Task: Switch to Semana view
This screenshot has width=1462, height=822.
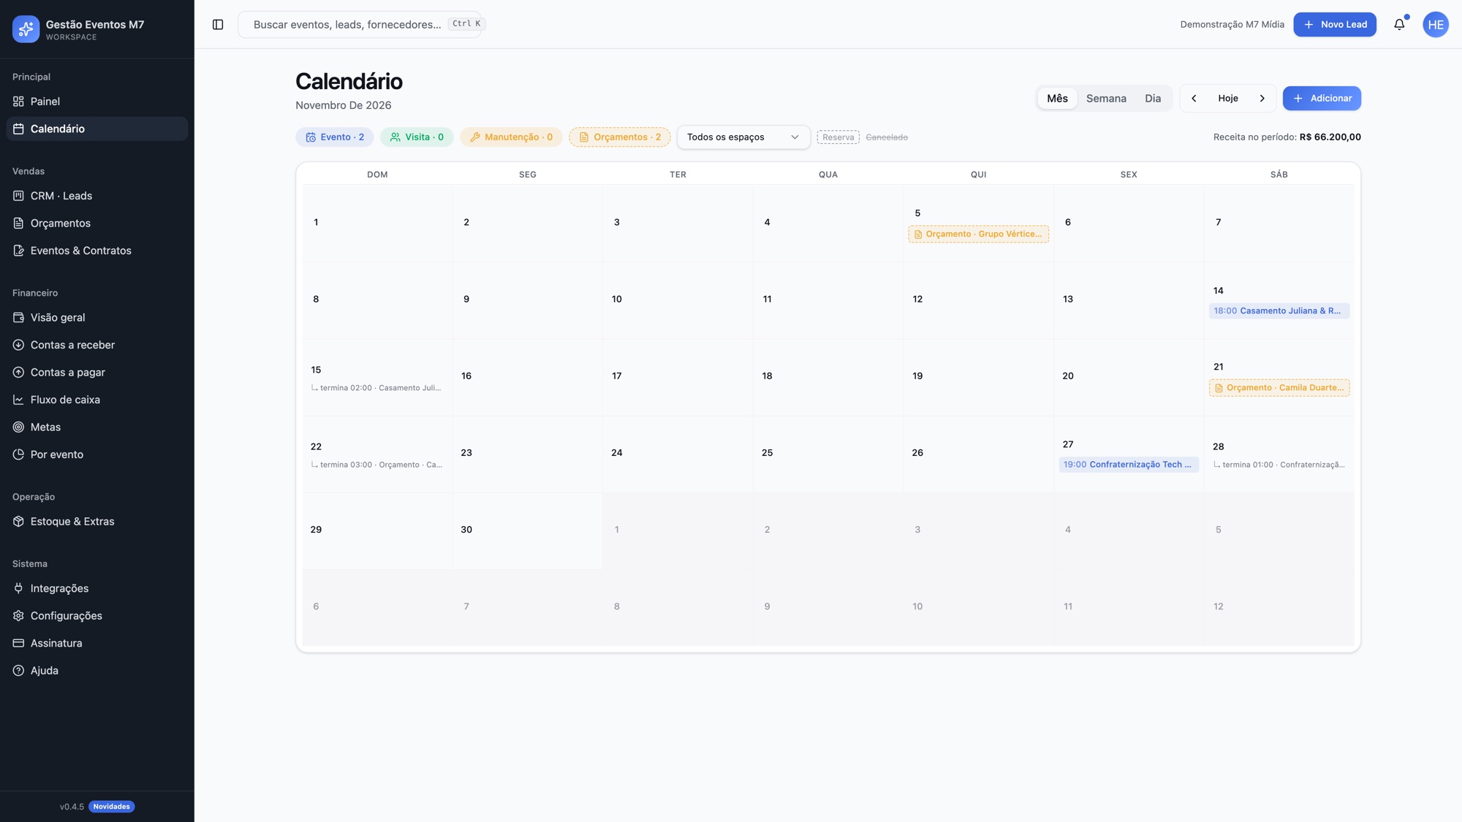Action: coord(1106,99)
